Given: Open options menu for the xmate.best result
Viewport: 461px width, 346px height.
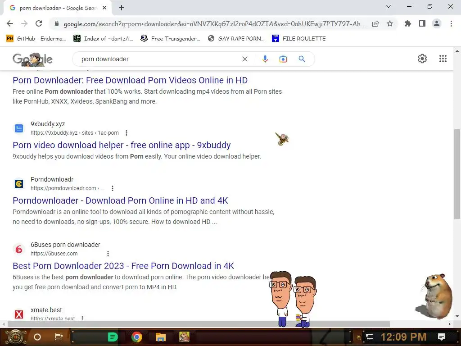Looking at the screenshot, I should point(82,319).
